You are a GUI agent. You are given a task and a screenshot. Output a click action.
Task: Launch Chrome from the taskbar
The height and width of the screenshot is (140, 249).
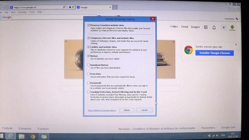[33, 136]
